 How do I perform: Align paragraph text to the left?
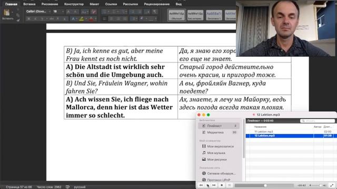pyautogui.click(x=105, y=19)
